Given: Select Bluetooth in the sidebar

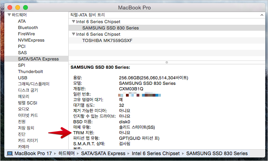Looking at the screenshot, I should click(x=28, y=27).
